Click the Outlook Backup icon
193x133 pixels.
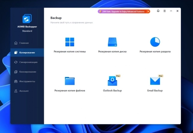(112, 81)
